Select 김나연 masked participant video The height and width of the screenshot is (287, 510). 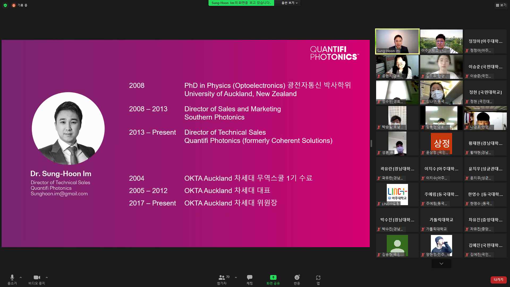[441, 92]
